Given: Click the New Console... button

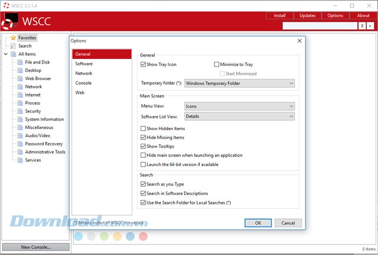Looking at the screenshot, I should (x=35, y=247).
